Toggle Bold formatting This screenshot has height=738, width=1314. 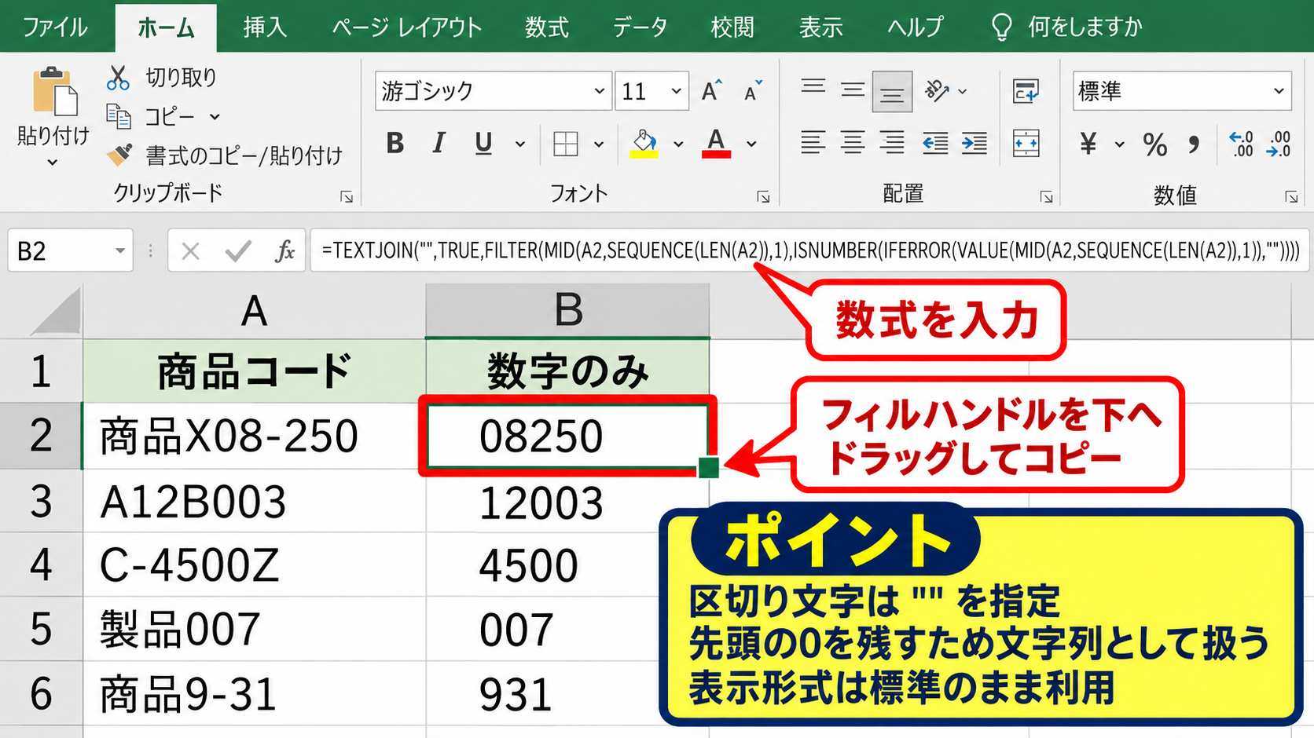pyautogui.click(x=395, y=144)
